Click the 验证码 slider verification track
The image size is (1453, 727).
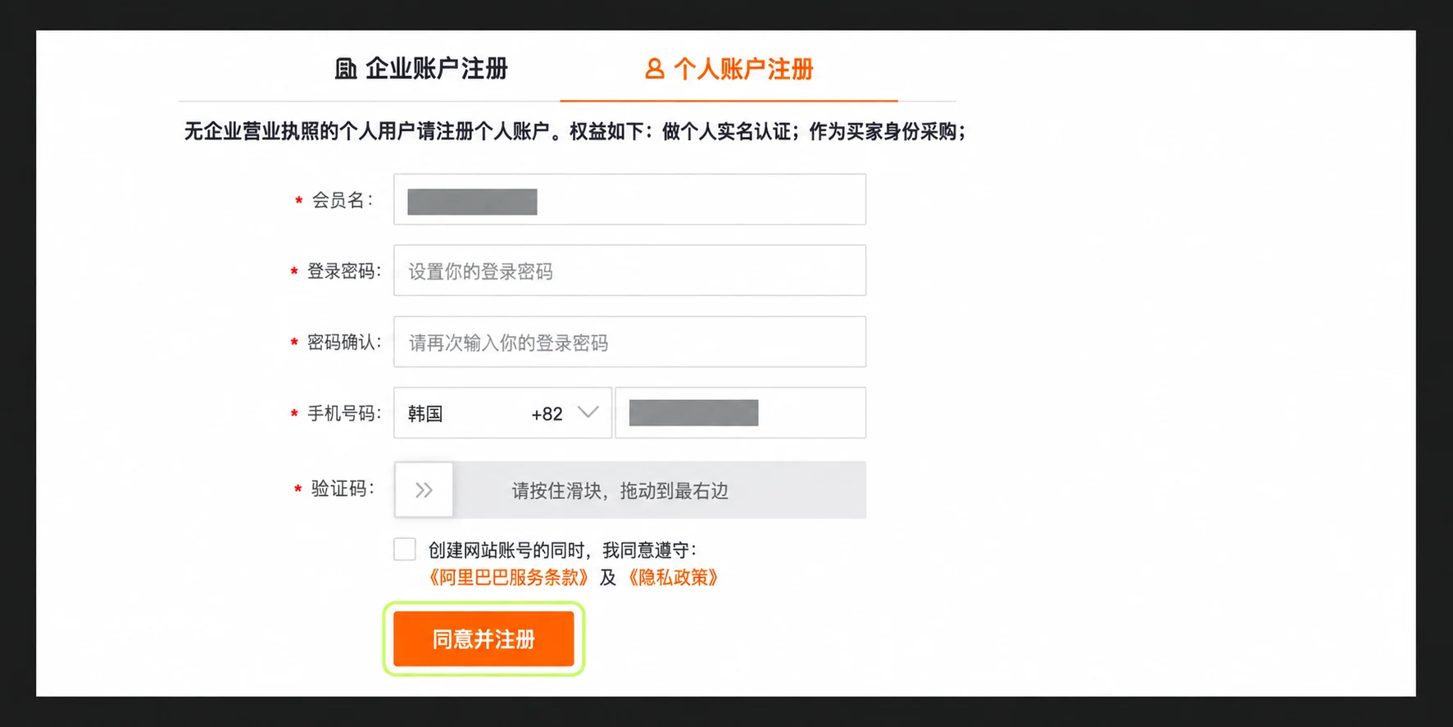[629, 490]
